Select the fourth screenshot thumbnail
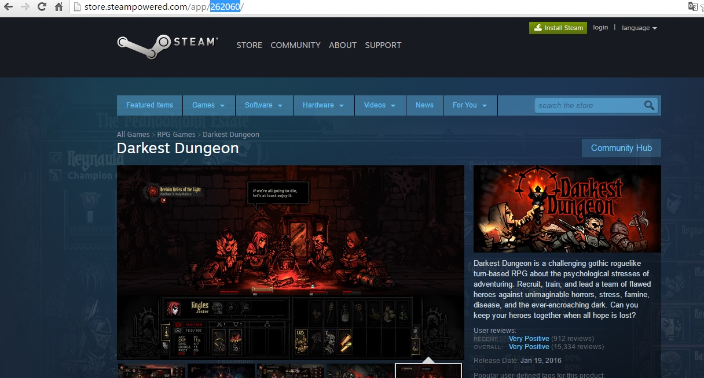 pyautogui.click(x=360, y=370)
